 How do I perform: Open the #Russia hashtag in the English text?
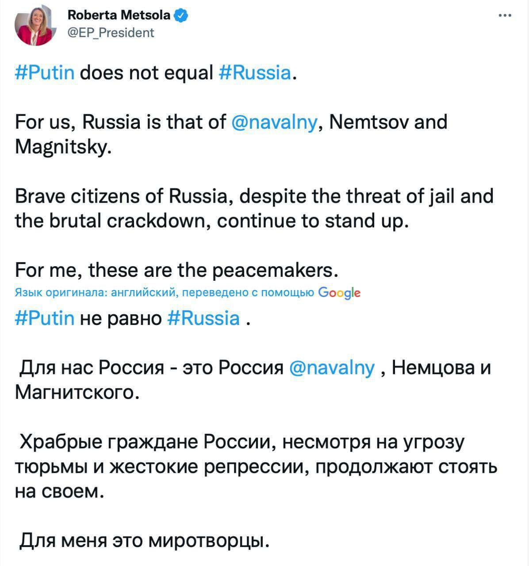pos(255,72)
